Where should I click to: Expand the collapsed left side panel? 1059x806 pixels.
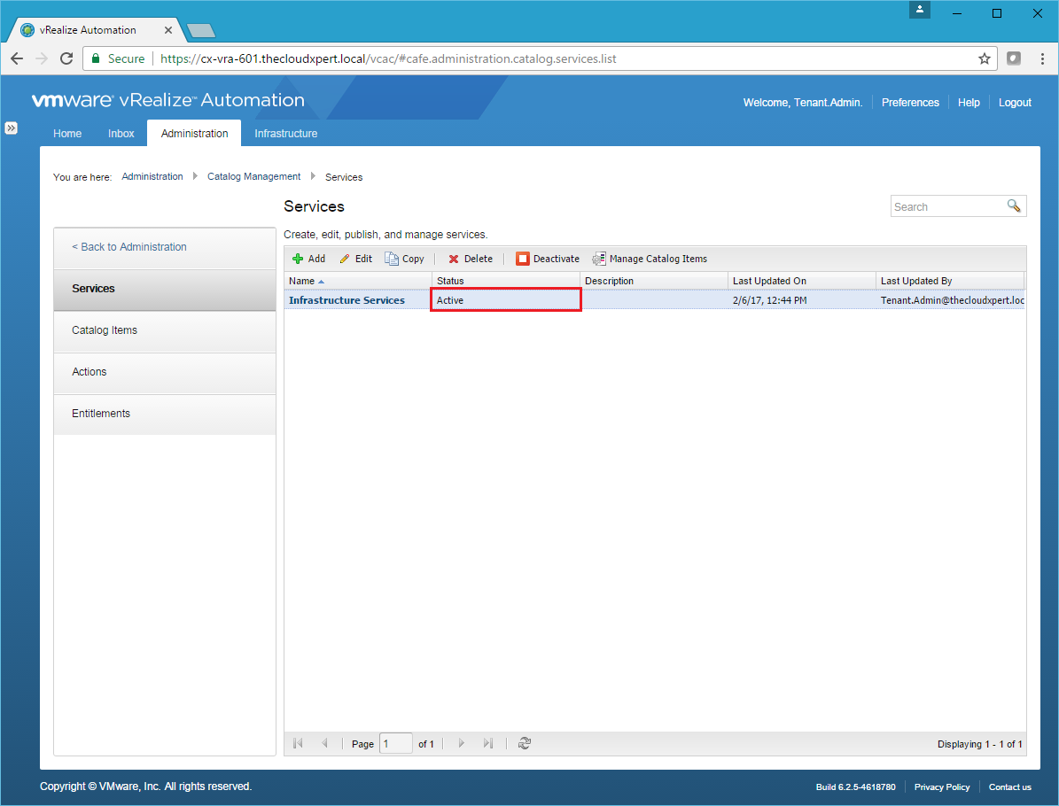12,128
